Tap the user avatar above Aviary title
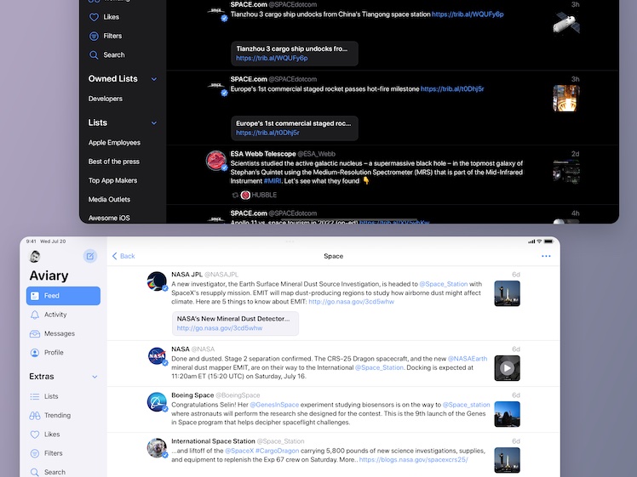The width and height of the screenshot is (637, 477). 35,257
